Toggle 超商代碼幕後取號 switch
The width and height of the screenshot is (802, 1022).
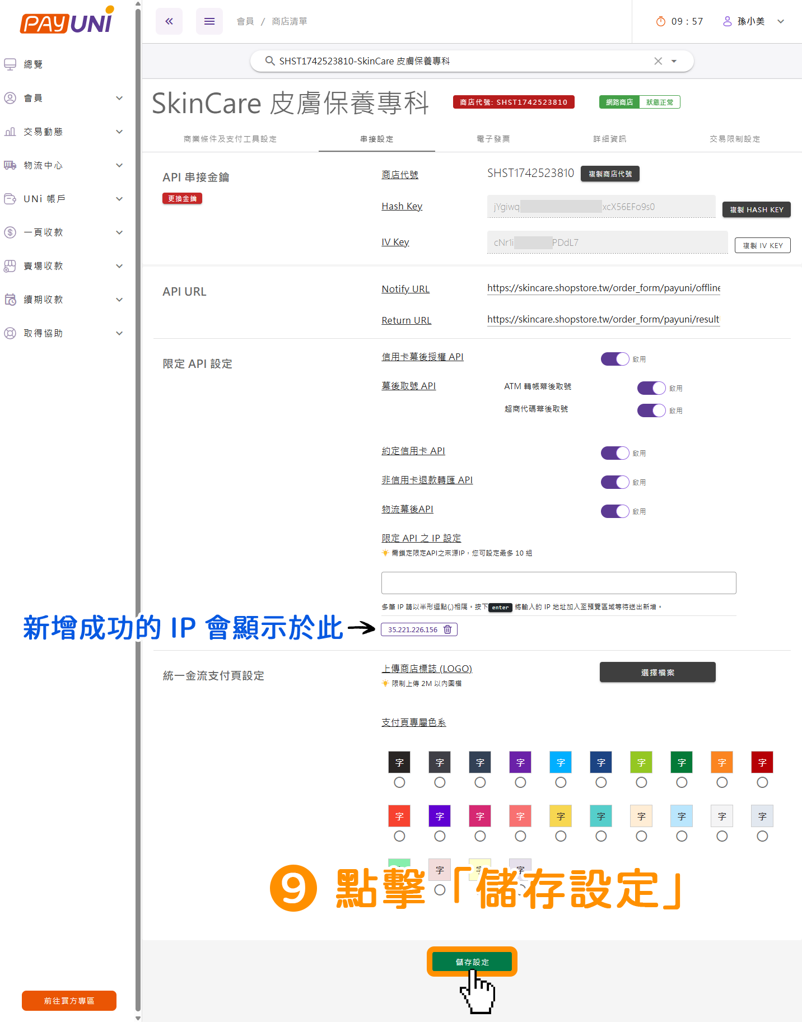tap(651, 410)
